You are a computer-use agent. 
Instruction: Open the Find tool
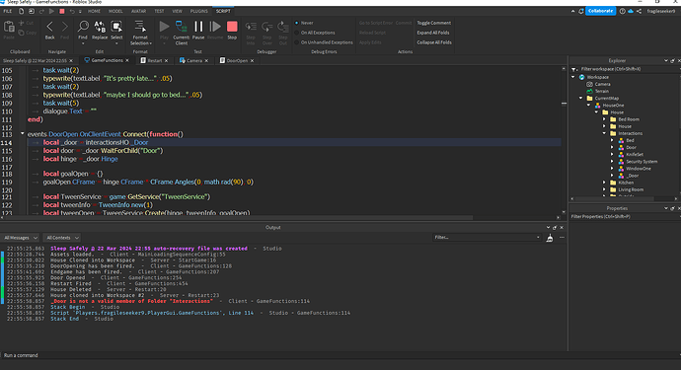tap(83, 32)
